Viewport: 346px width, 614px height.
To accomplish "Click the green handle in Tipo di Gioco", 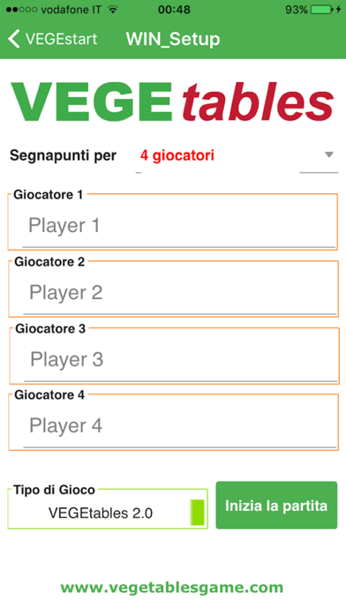I will point(197,513).
